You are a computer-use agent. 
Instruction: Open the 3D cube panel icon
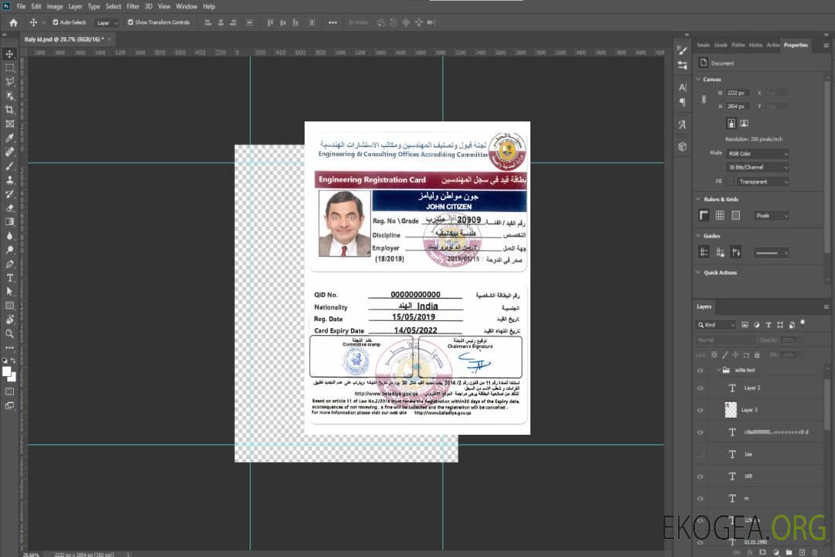(x=683, y=146)
